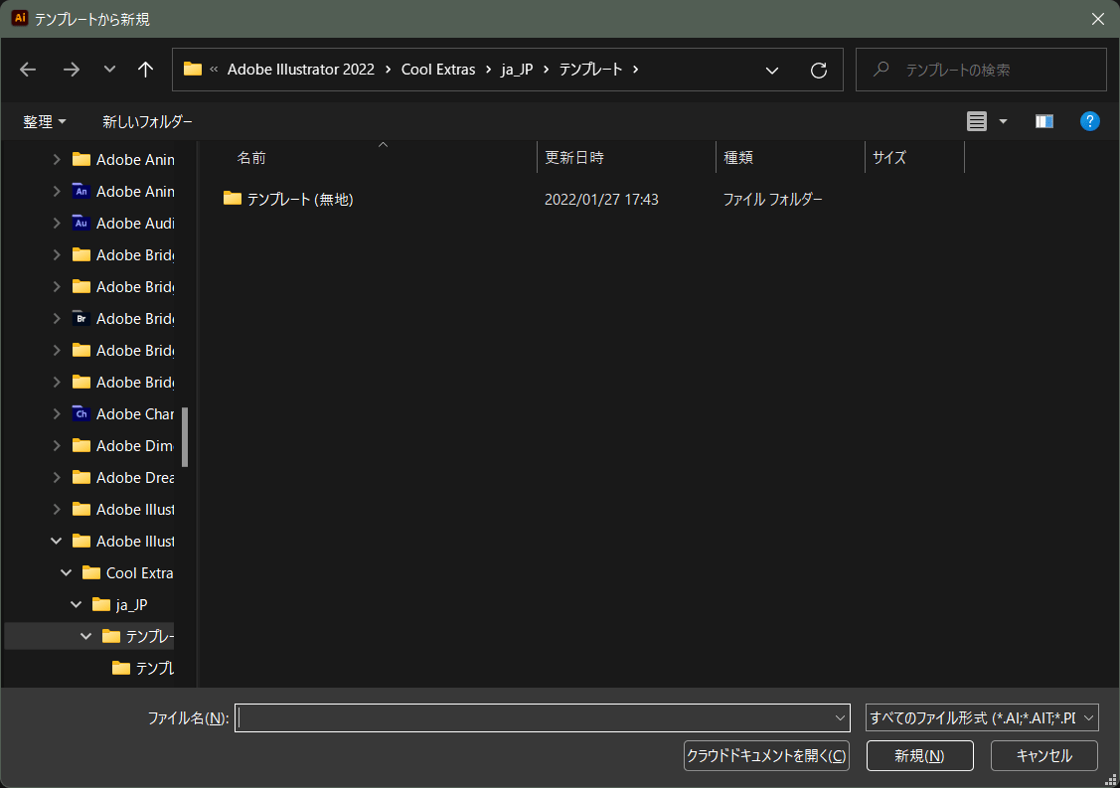
Task: Open the view options dropdown arrow
Action: coord(1003,121)
